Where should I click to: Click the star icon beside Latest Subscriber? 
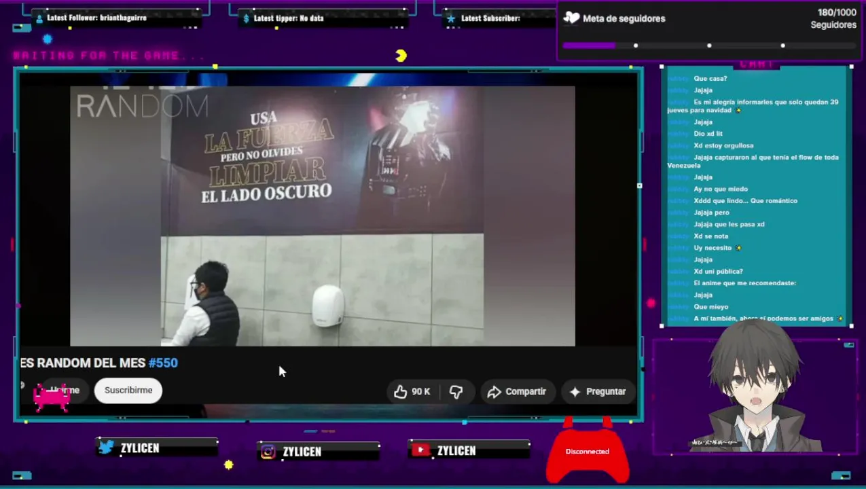point(451,18)
